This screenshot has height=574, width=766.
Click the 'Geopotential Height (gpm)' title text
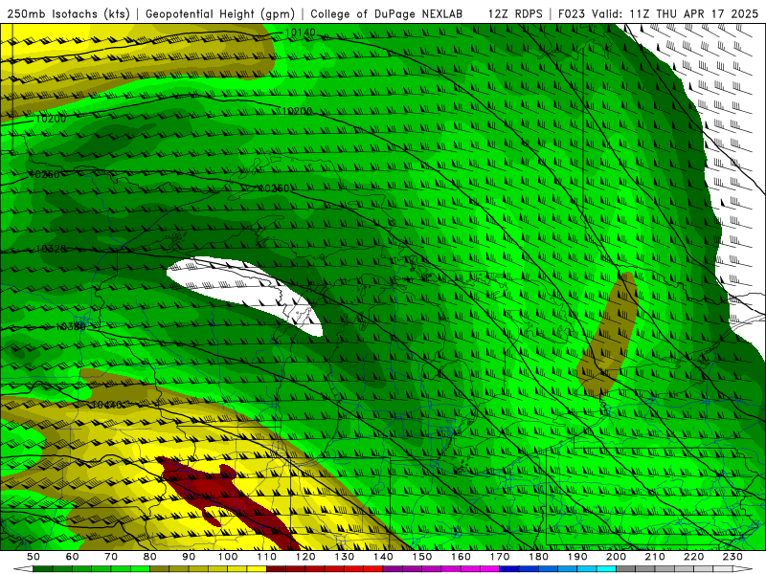point(220,13)
